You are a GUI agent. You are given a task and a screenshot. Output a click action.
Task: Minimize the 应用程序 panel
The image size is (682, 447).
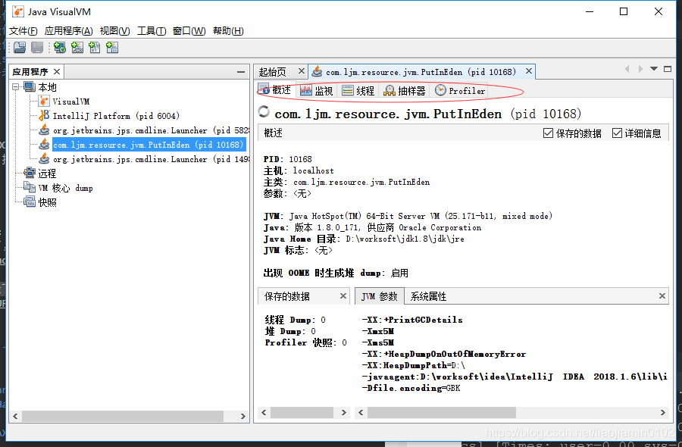click(x=240, y=72)
